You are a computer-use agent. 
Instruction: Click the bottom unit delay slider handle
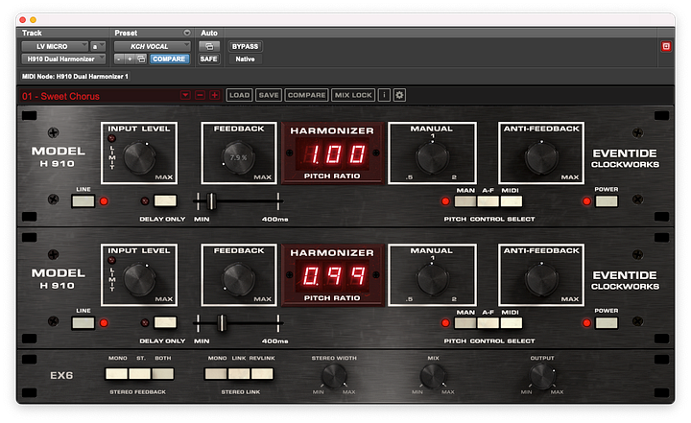coord(222,323)
